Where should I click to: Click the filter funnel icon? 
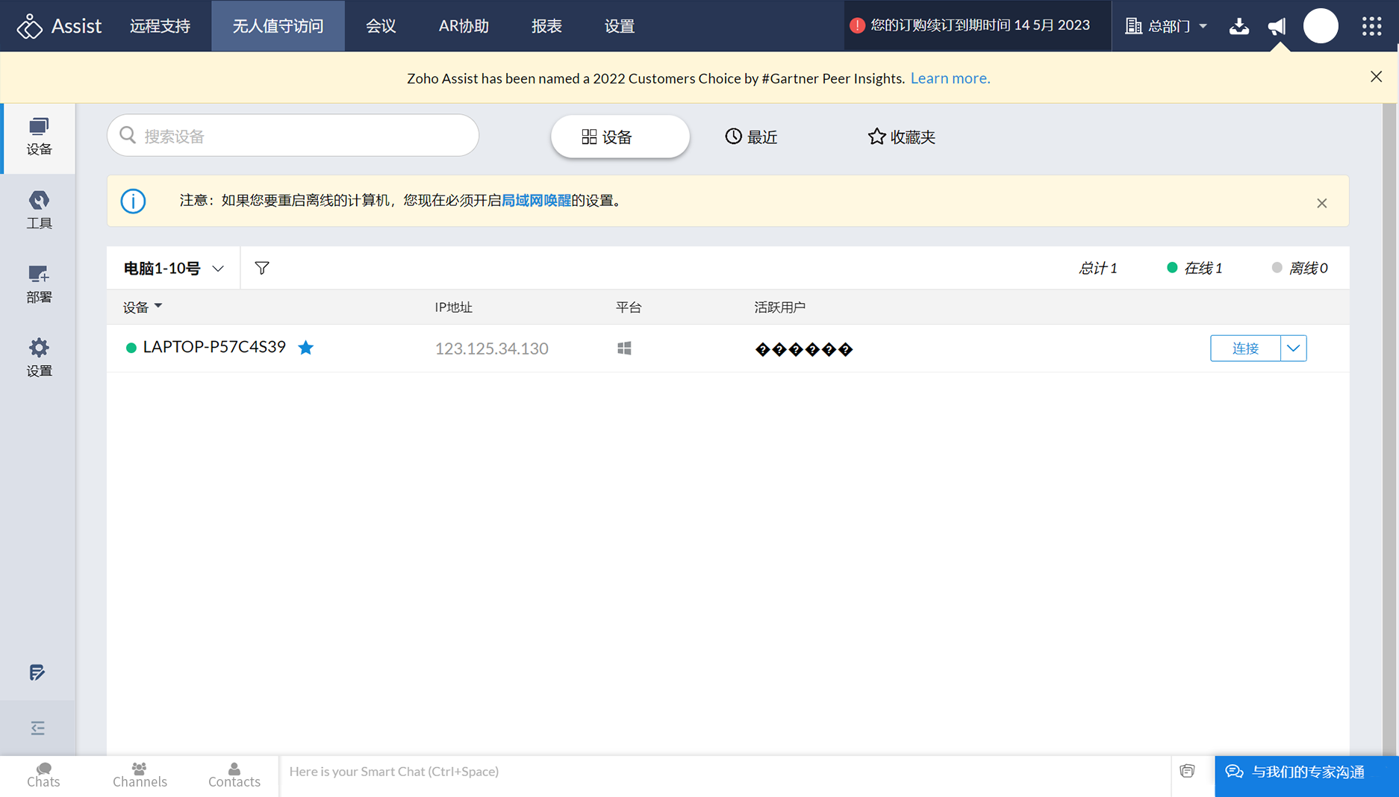[x=262, y=268]
